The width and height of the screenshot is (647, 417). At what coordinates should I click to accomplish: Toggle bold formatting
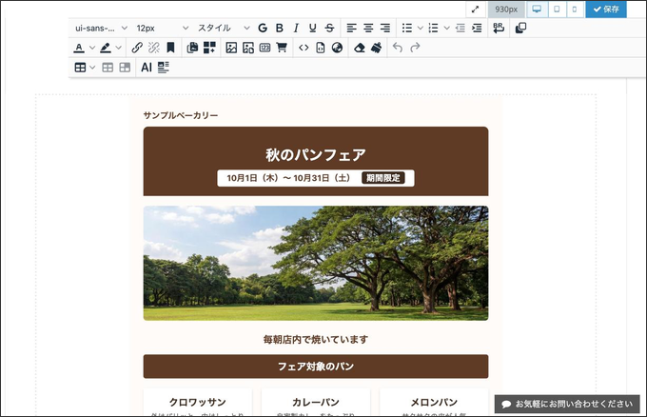(280, 28)
